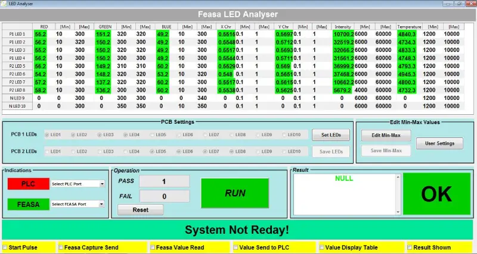Click the Feasa LED Analyser title banner

tap(238, 14)
